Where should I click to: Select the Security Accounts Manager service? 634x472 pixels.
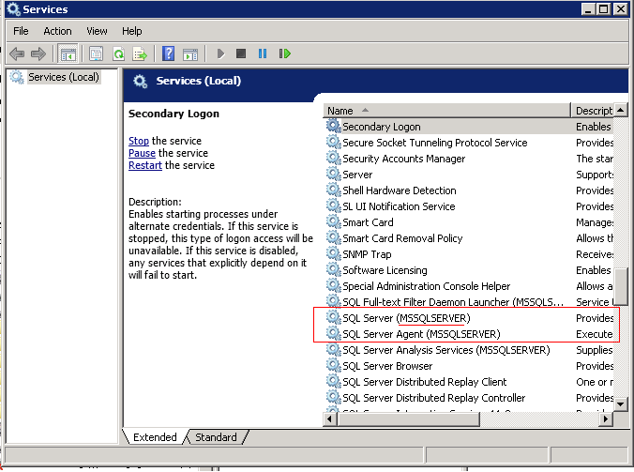pyautogui.click(x=469, y=159)
